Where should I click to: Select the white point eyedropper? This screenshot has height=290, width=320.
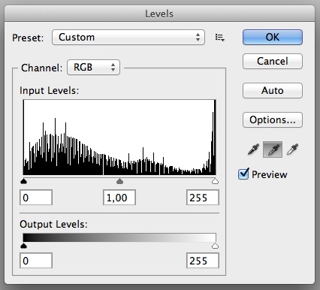coord(292,150)
